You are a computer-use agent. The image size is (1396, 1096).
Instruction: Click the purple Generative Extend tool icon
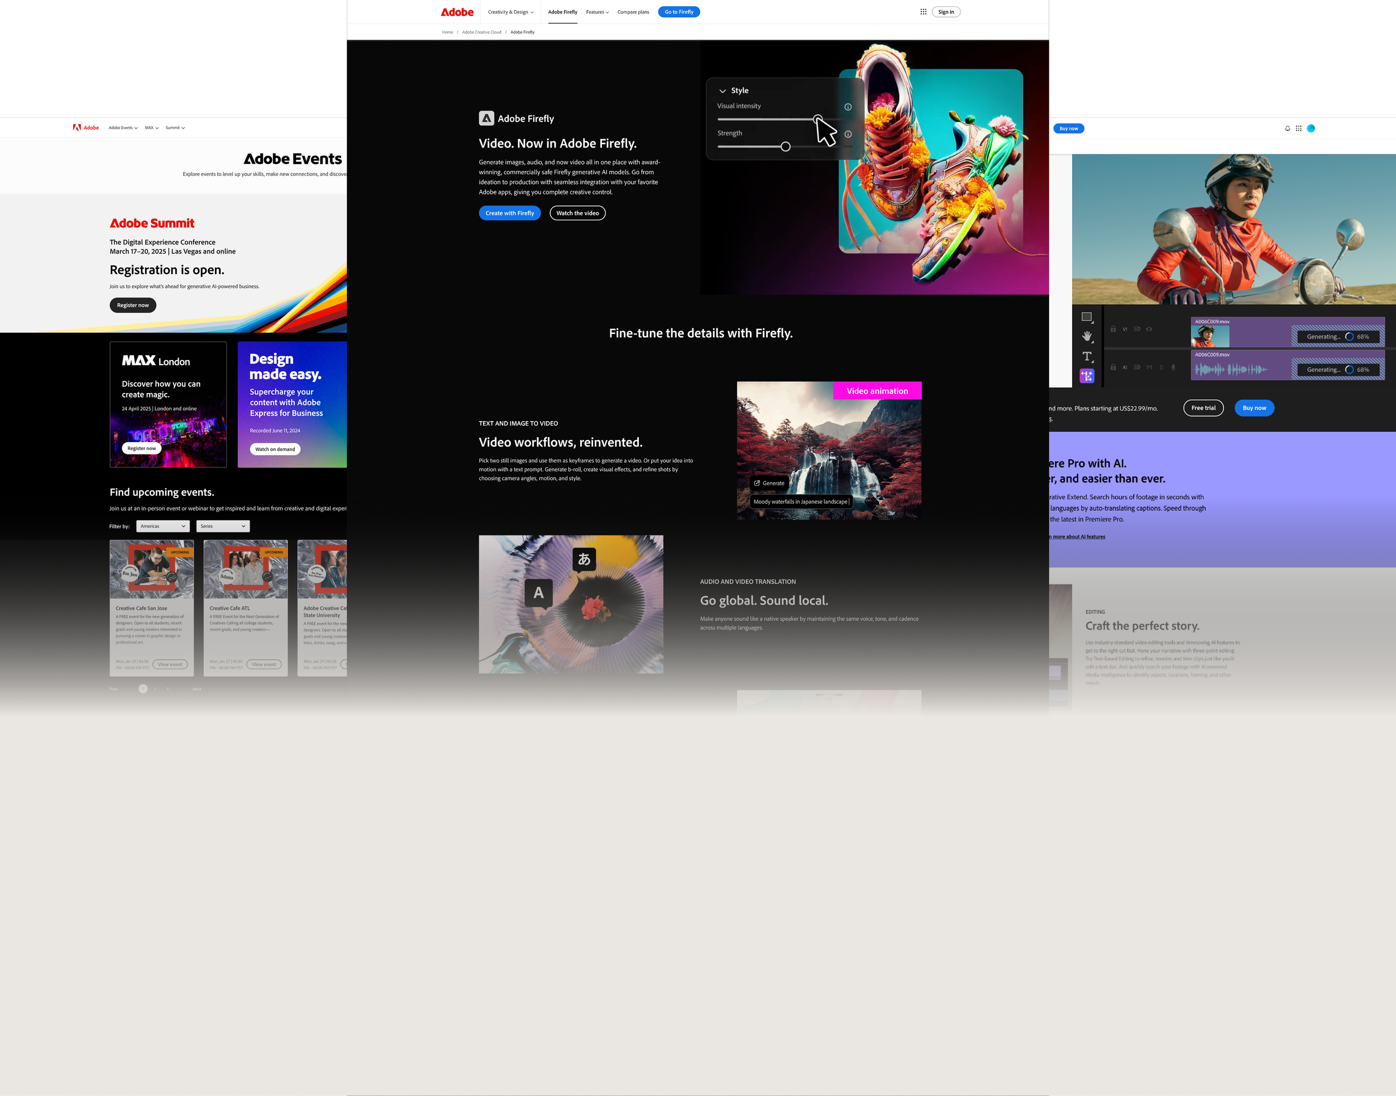[x=1087, y=376]
